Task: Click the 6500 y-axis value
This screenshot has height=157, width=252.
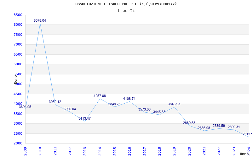Action: pyautogui.click(x=18, y=54)
